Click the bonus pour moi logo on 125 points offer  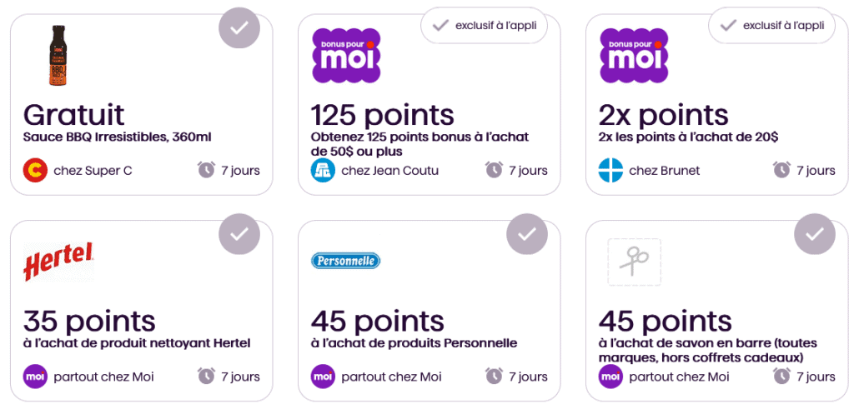(x=346, y=55)
